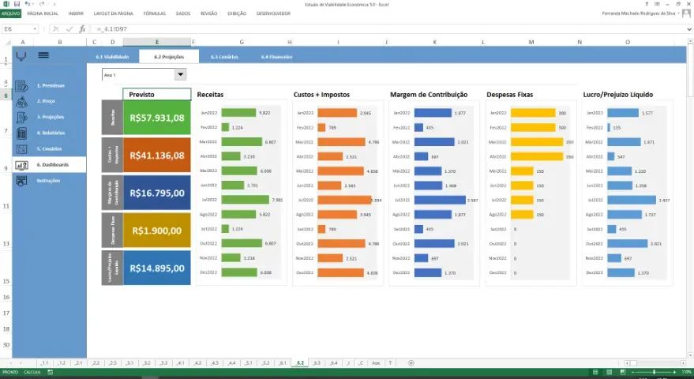This screenshot has width=694, height=379.
Task: Add a new sheet with the plus button
Action: pyautogui.click(x=411, y=363)
